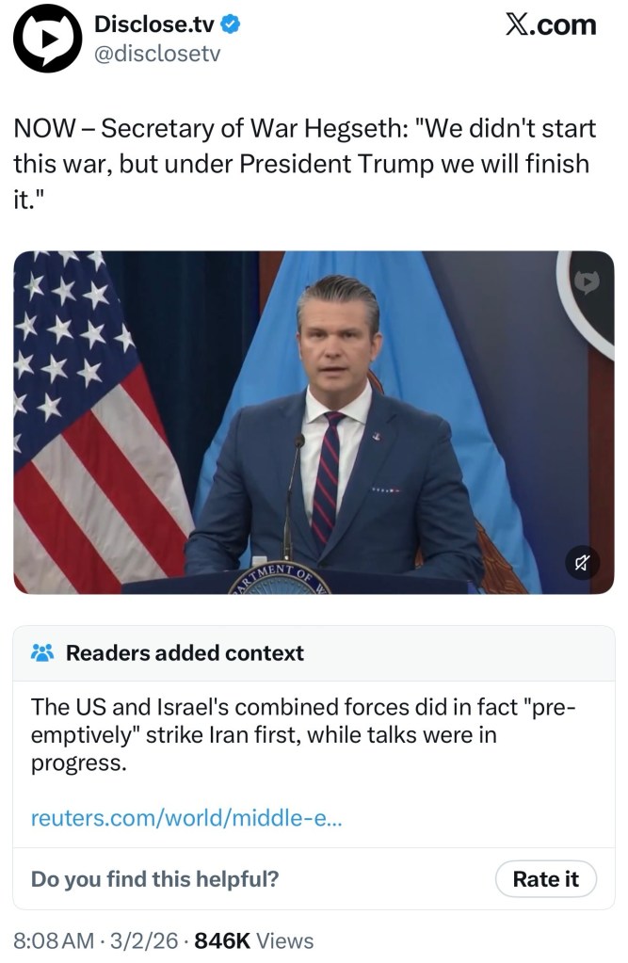Play the Hegseth press briefing video
628x963 pixels.
pyautogui.click(x=314, y=422)
